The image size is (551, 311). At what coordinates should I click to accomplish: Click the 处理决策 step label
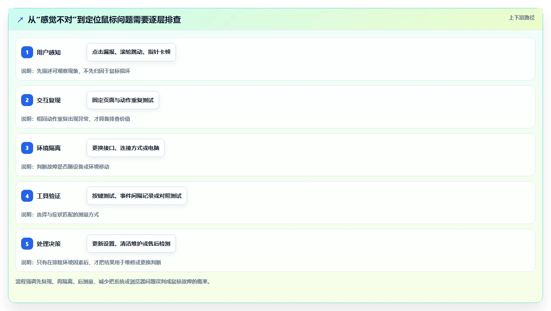(x=49, y=244)
